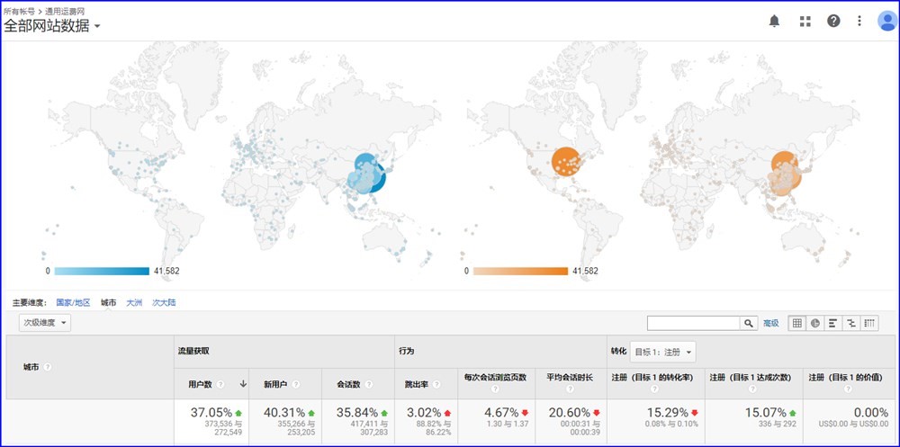
Task: Open the 次级维度 secondary dimension dropdown
Action: pos(45,323)
